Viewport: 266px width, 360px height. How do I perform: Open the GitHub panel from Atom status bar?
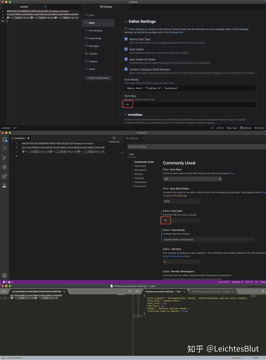pyautogui.click(x=246, y=128)
